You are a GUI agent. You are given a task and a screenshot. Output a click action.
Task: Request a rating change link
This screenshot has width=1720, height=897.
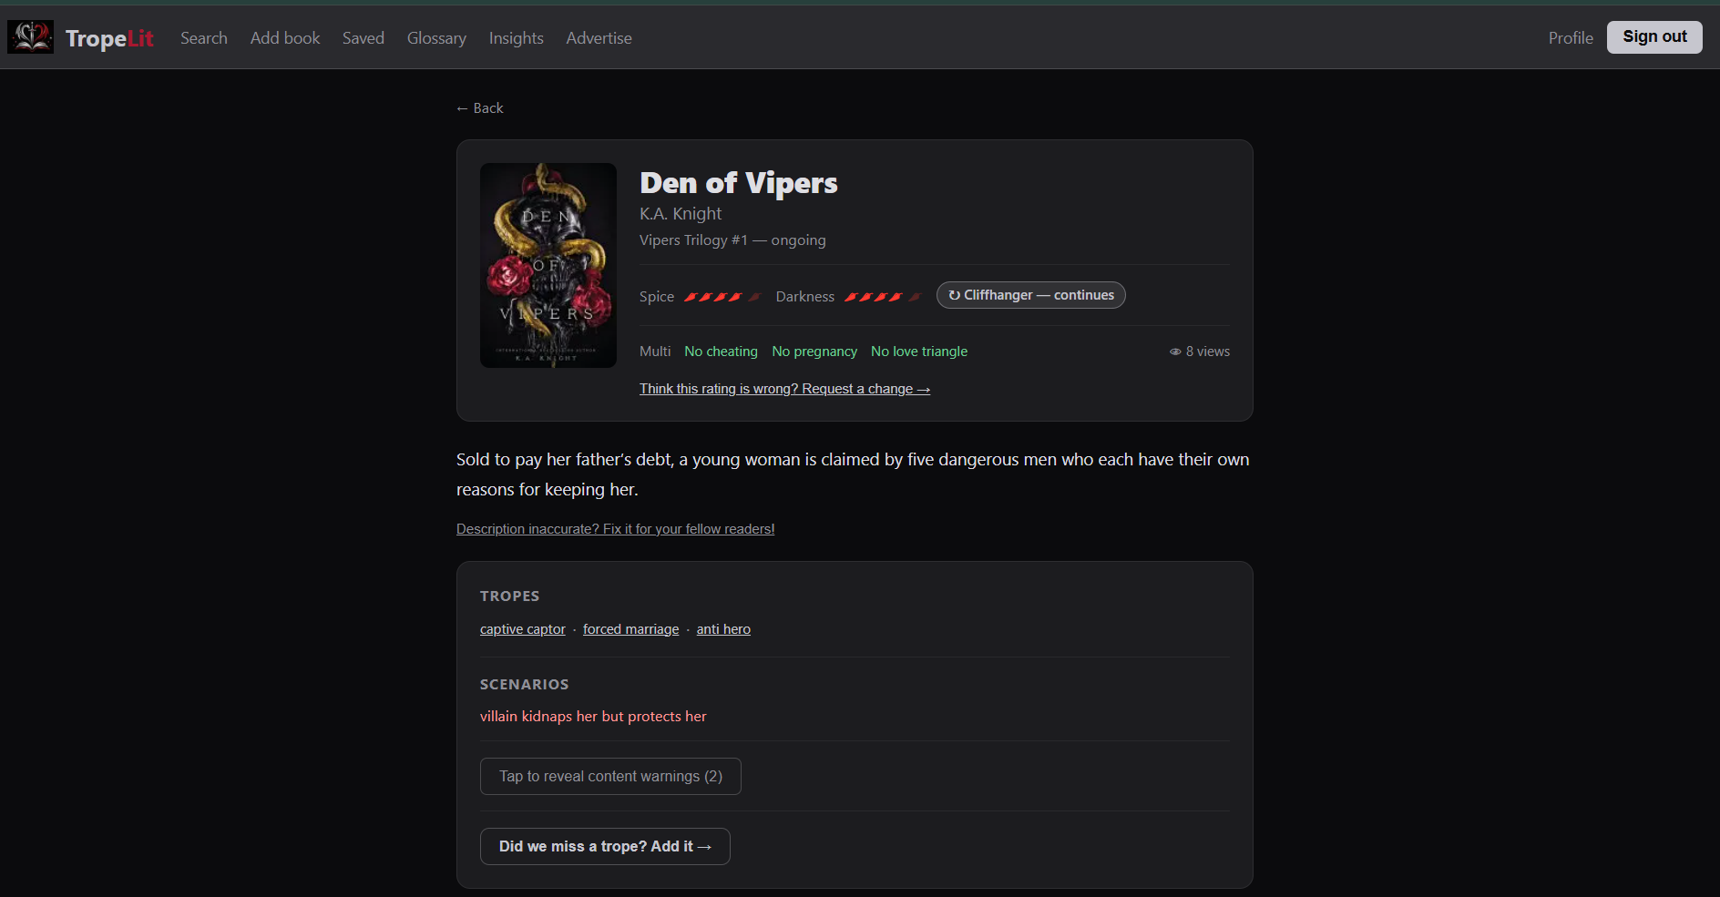[x=784, y=389]
